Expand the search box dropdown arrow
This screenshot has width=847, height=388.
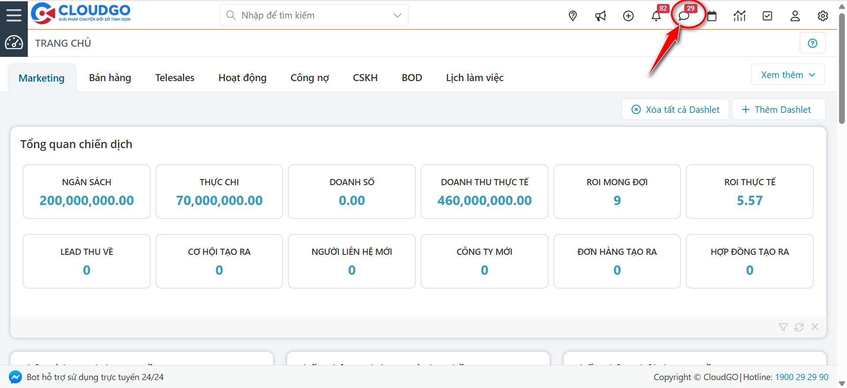pos(397,15)
